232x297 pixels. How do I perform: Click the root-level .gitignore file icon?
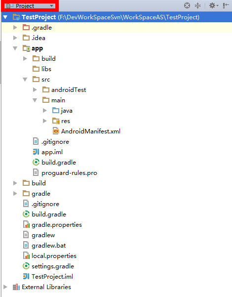[x=26, y=204]
